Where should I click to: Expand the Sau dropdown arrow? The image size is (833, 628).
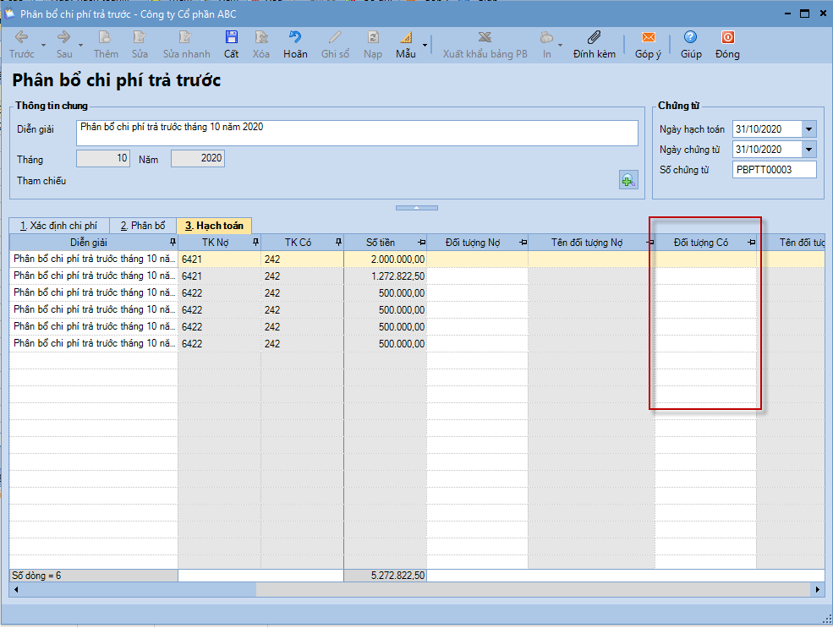click(x=80, y=45)
